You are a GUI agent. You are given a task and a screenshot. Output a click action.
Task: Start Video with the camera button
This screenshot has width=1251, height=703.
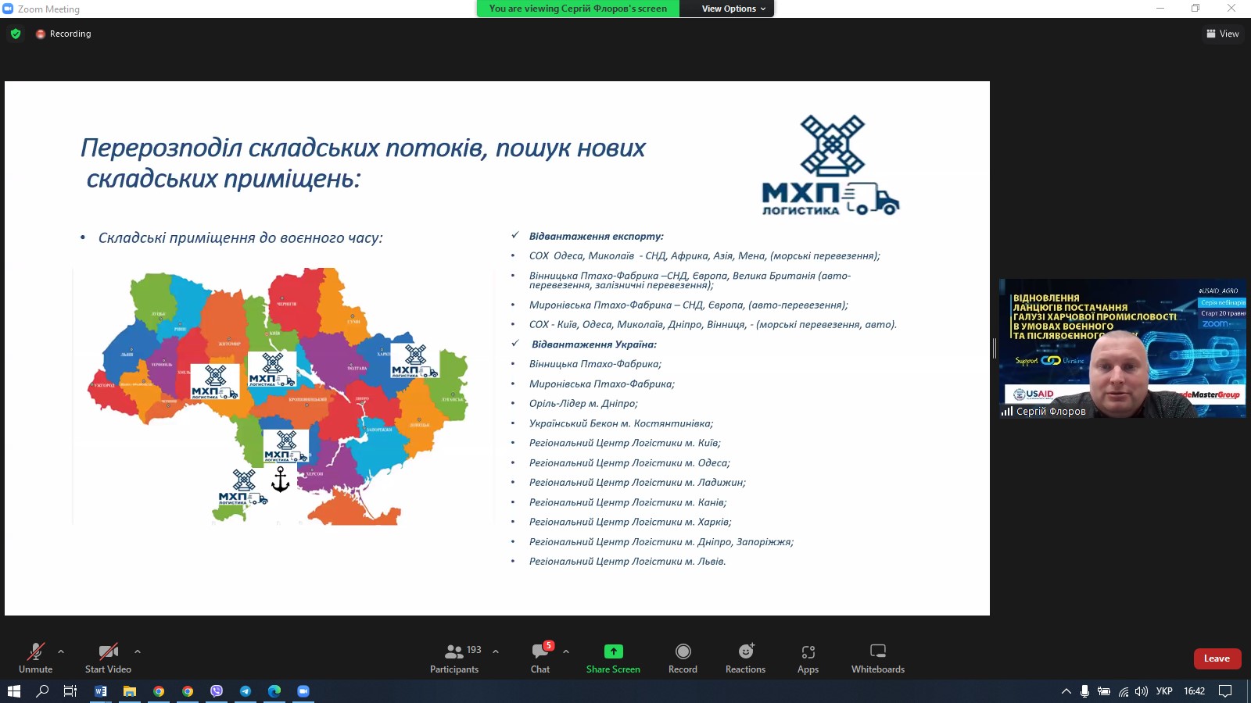pyautogui.click(x=108, y=658)
